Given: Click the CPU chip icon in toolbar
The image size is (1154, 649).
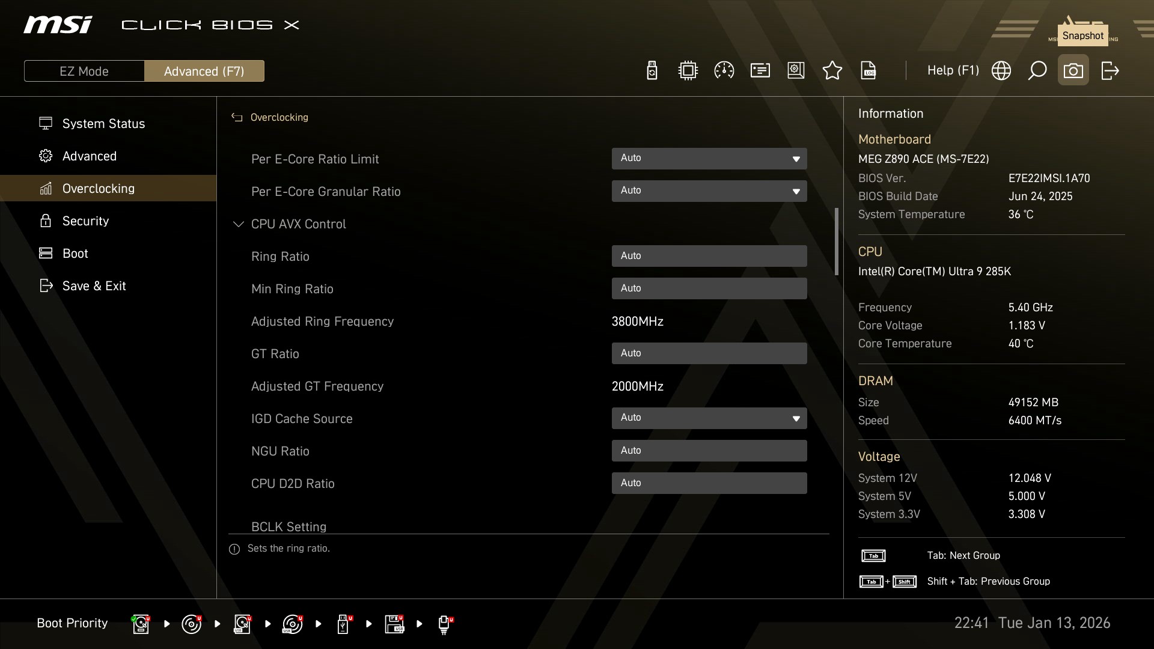Looking at the screenshot, I should [x=688, y=71].
